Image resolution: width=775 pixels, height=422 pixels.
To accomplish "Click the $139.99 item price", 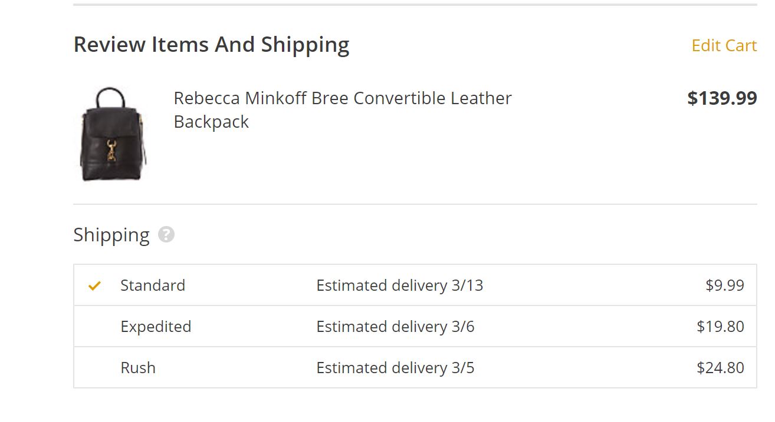I will (722, 98).
